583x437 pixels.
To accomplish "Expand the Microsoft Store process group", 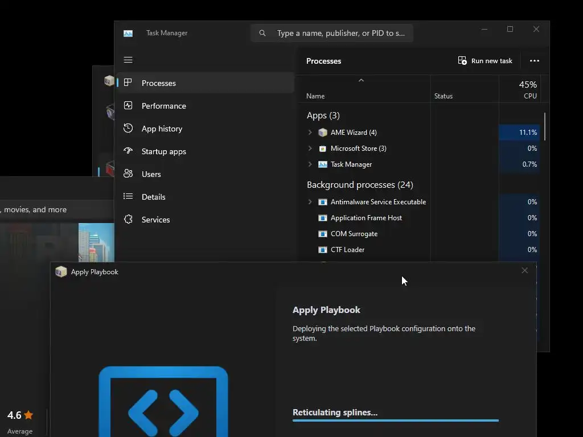I will tap(310, 149).
